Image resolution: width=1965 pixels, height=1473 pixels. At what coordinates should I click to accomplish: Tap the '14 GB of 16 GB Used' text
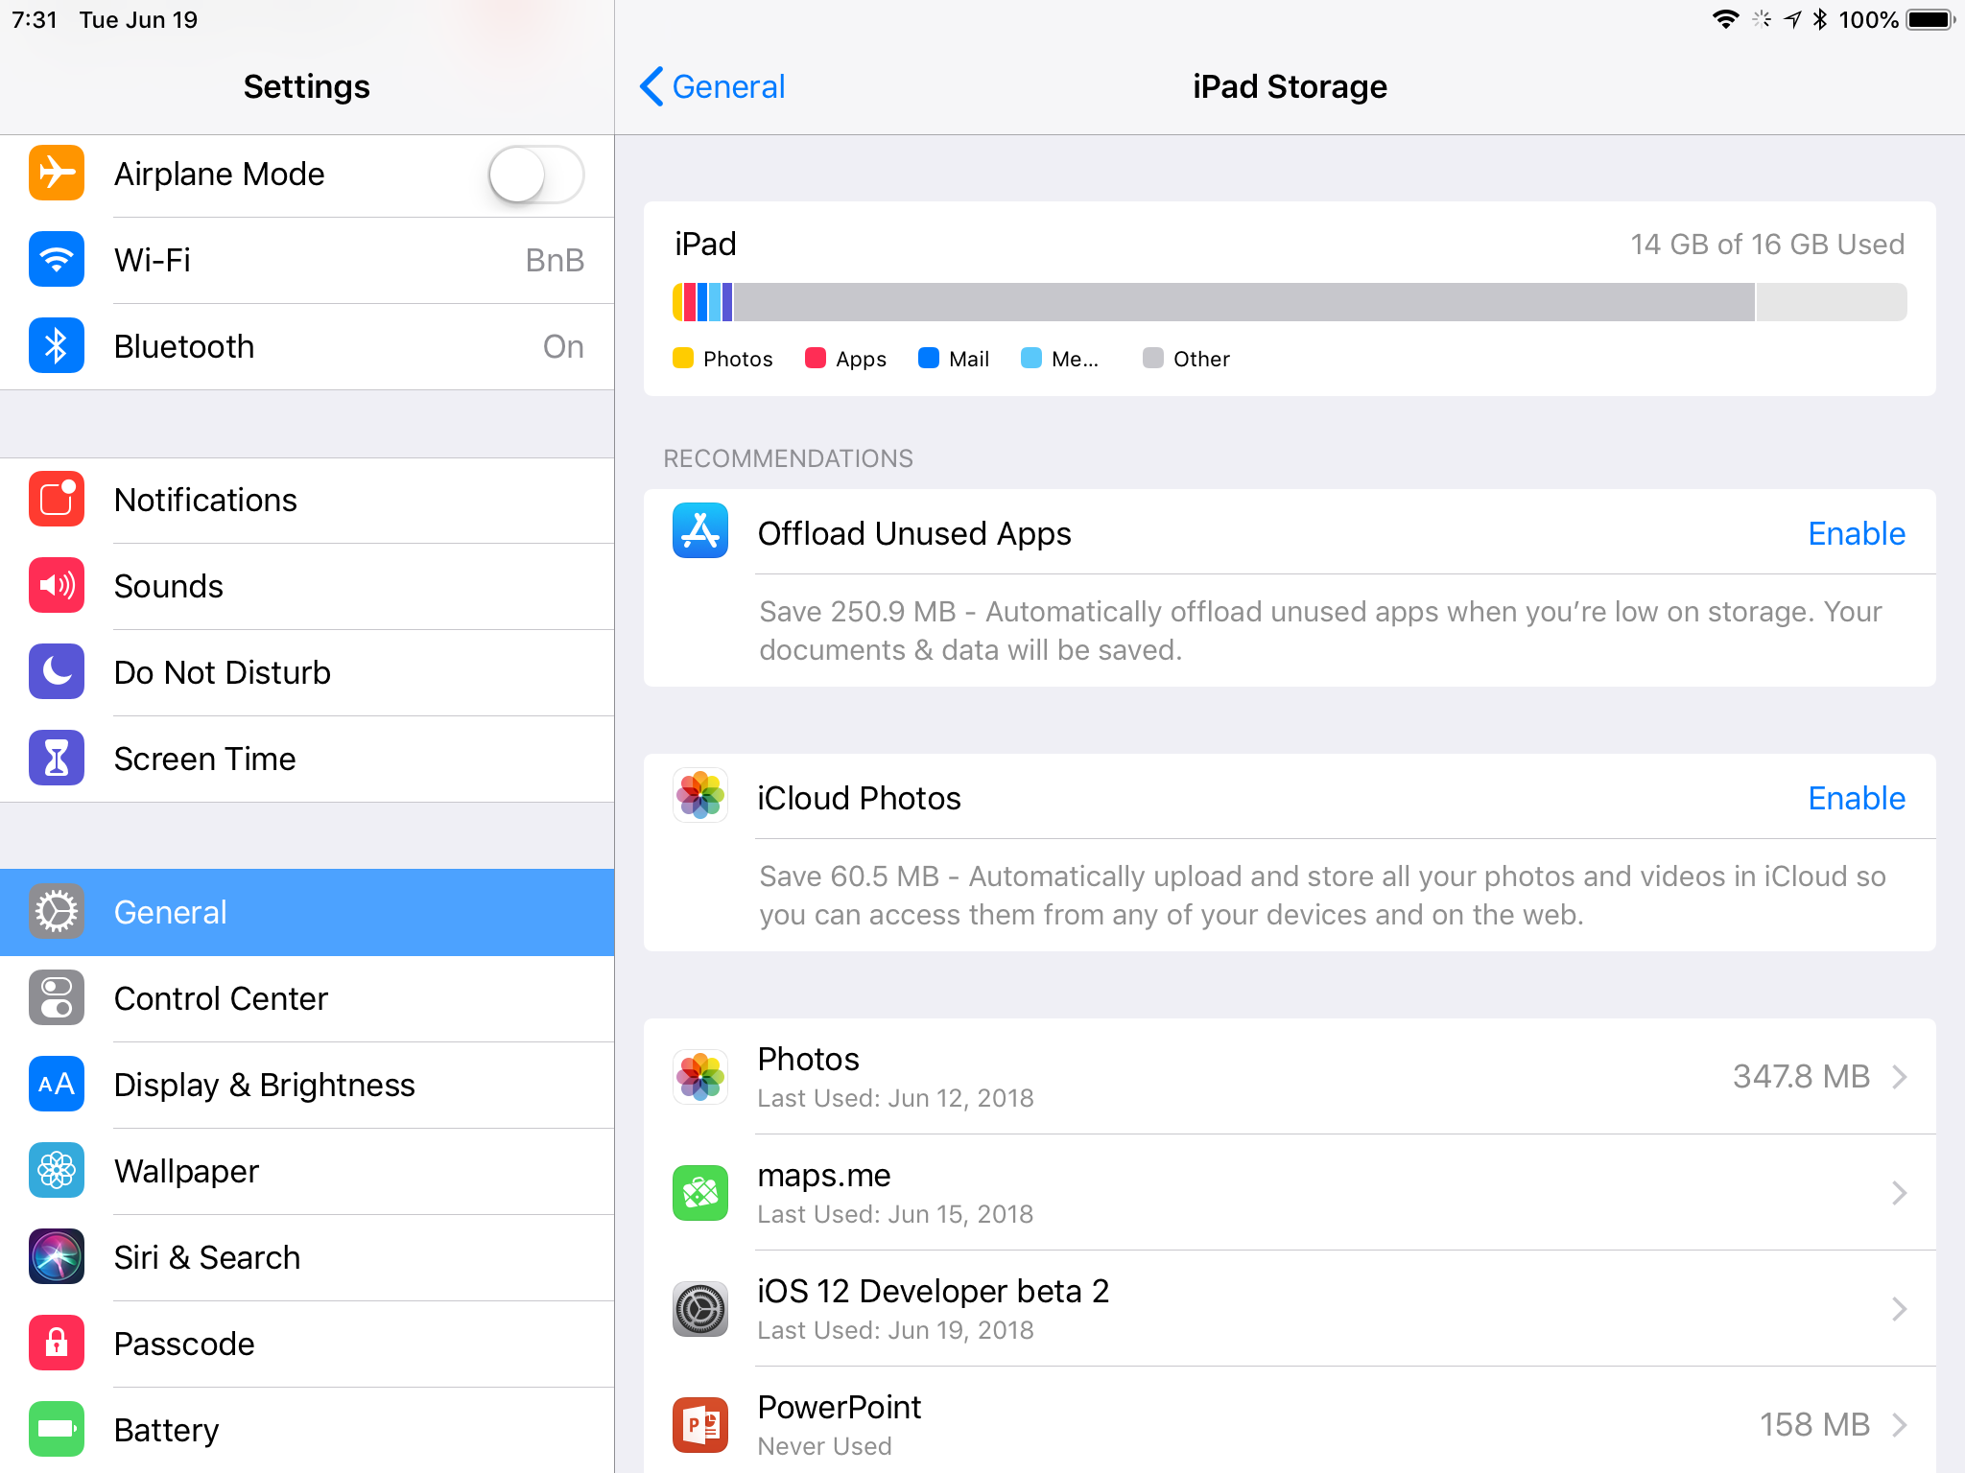1767,245
